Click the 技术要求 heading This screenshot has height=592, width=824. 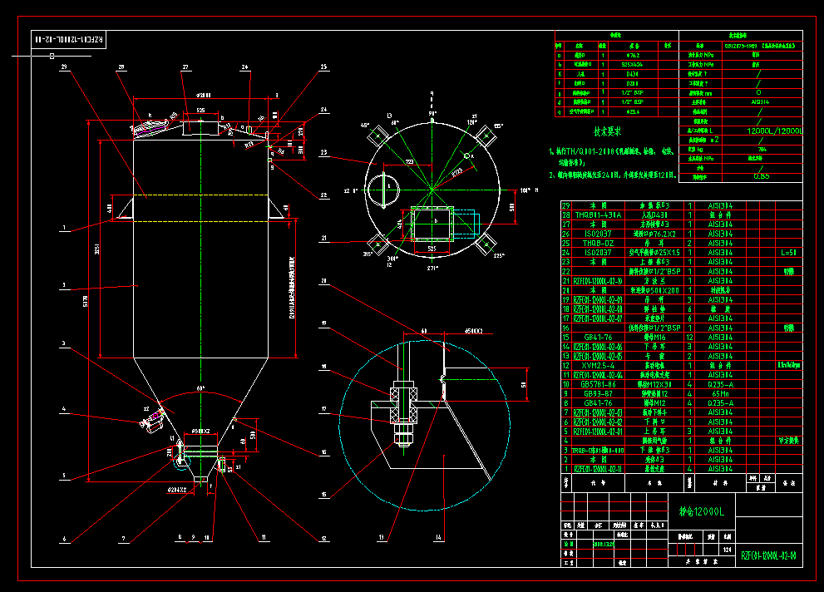[x=608, y=130]
